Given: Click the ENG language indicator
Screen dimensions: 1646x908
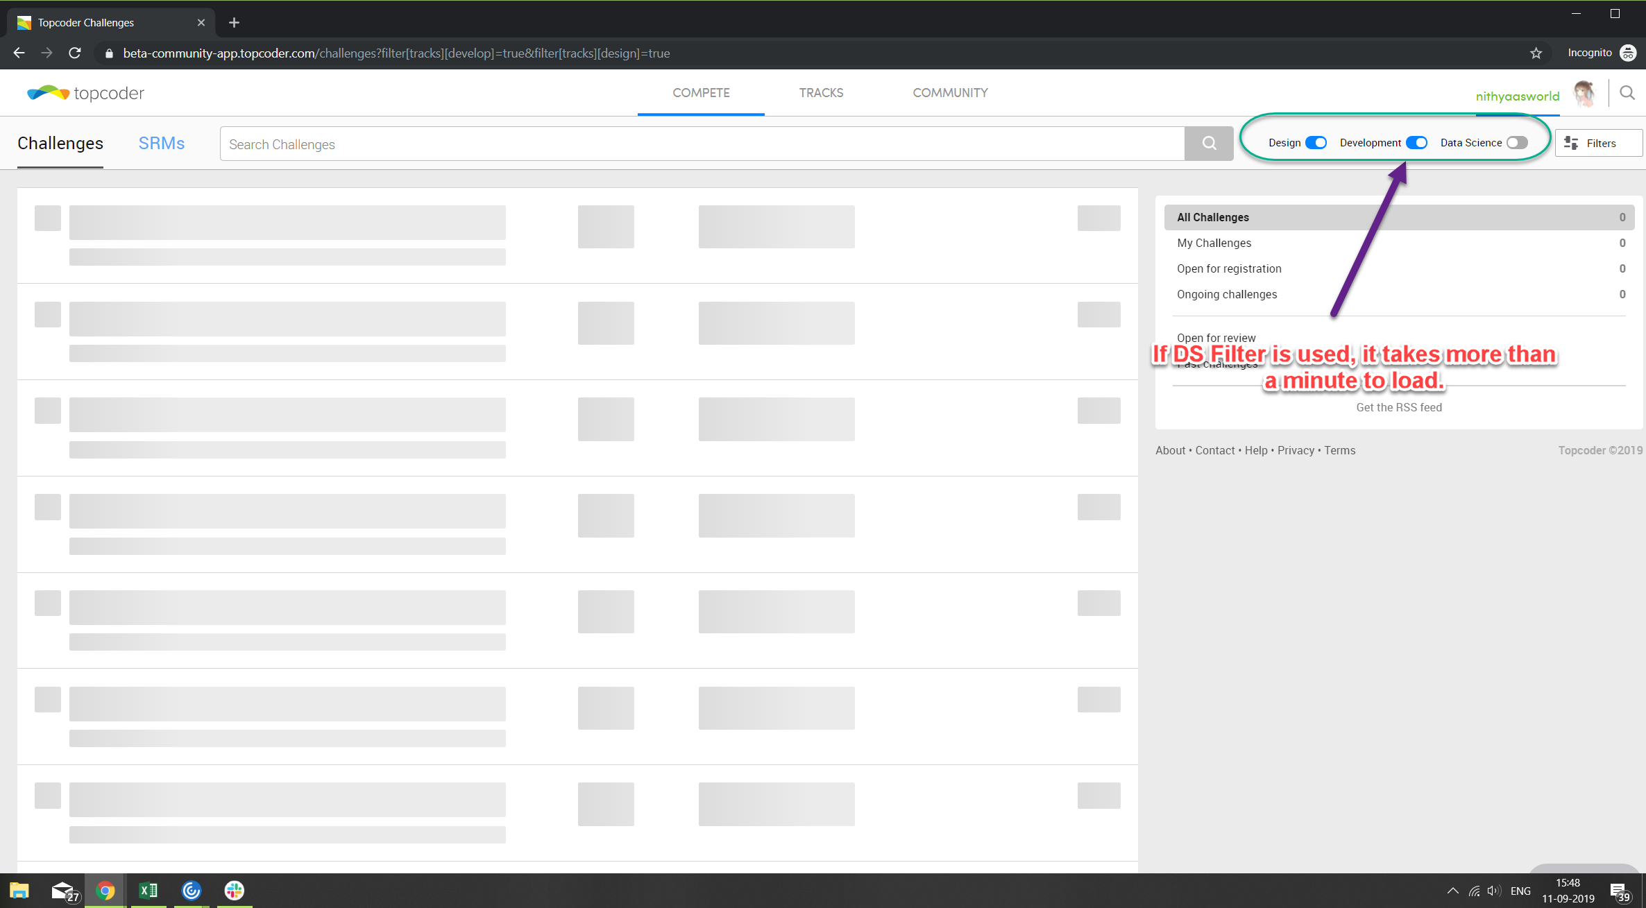Looking at the screenshot, I should 1520,891.
